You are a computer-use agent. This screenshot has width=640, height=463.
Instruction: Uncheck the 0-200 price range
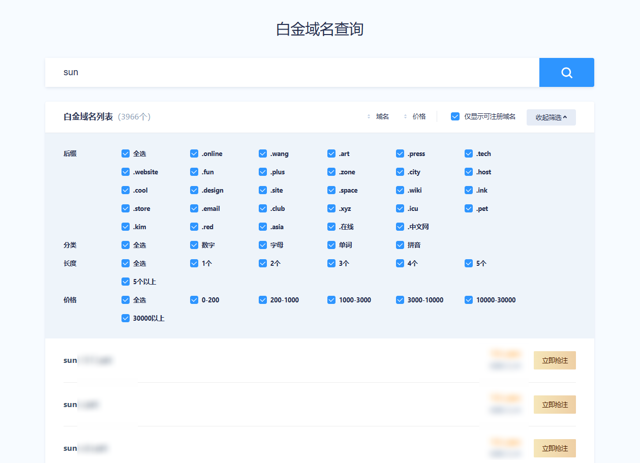coord(194,300)
